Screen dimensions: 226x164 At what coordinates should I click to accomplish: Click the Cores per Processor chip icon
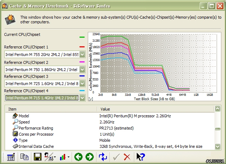[x=15, y=134]
